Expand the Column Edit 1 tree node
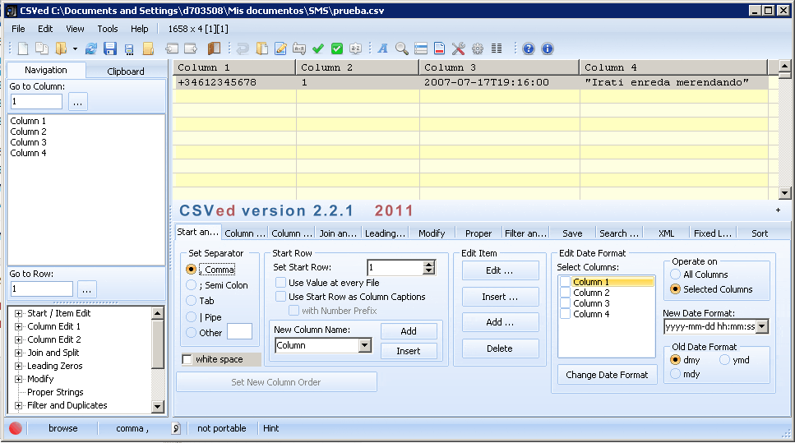This screenshot has height=443, width=795. tap(18, 326)
